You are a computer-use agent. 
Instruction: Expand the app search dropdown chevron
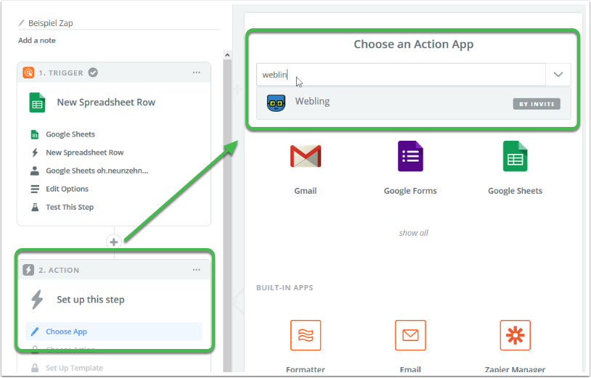click(558, 75)
